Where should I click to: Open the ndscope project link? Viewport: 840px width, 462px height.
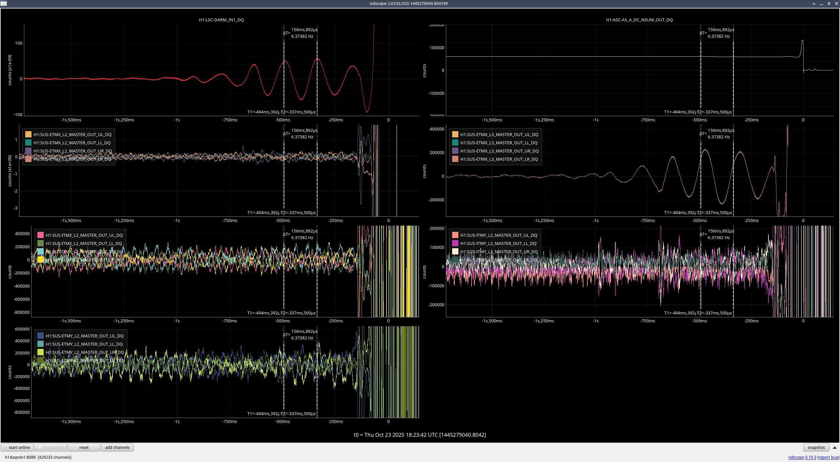[x=796, y=457]
